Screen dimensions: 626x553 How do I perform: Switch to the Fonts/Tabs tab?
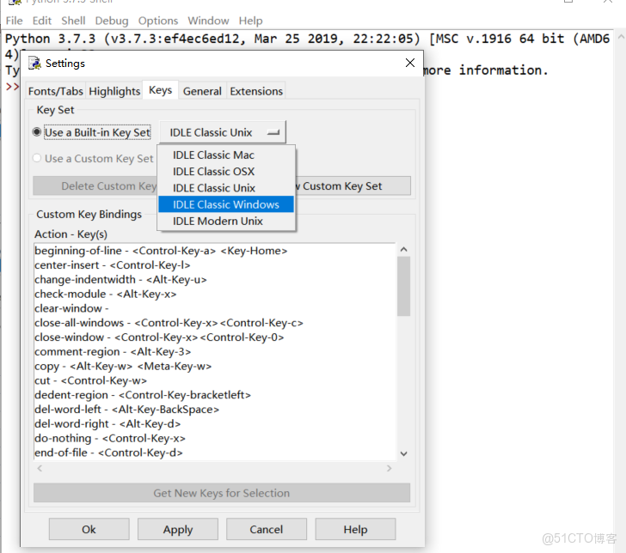56,91
